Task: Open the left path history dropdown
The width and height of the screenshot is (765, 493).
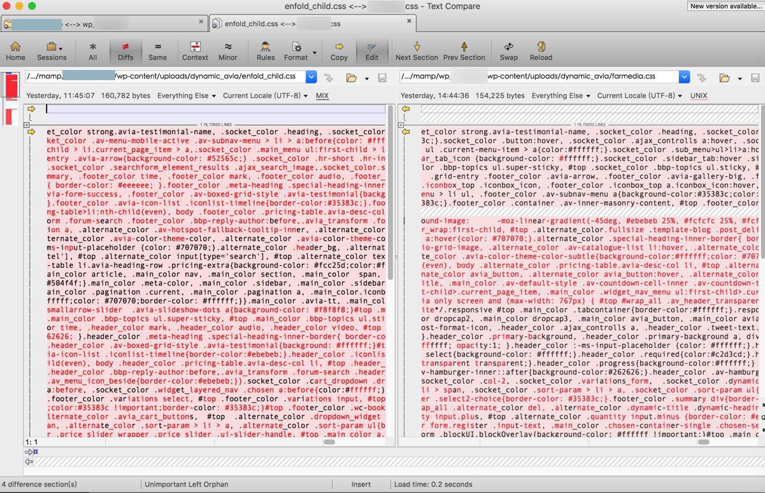Action: (311, 77)
